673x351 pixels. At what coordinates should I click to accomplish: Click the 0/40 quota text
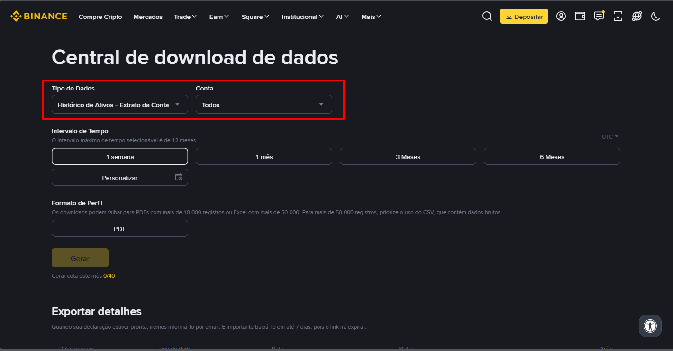[109, 276]
